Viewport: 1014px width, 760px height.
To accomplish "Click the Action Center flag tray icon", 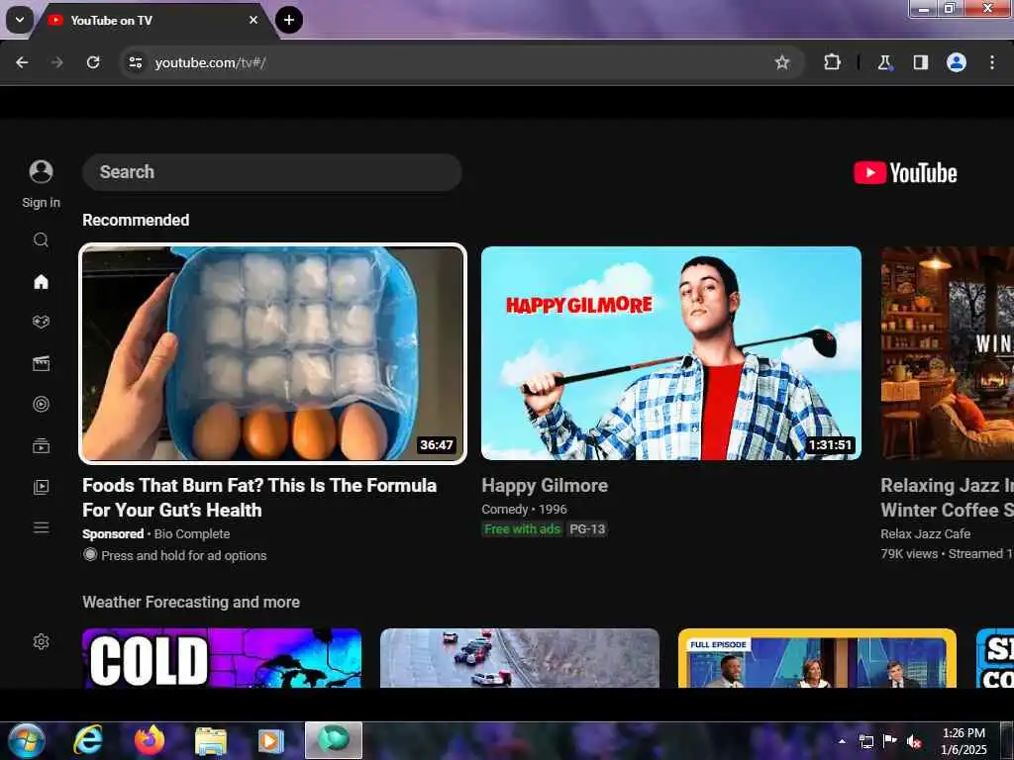I will click(890, 741).
